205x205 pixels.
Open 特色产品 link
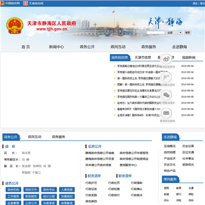pyautogui.click(x=170, y=171)
